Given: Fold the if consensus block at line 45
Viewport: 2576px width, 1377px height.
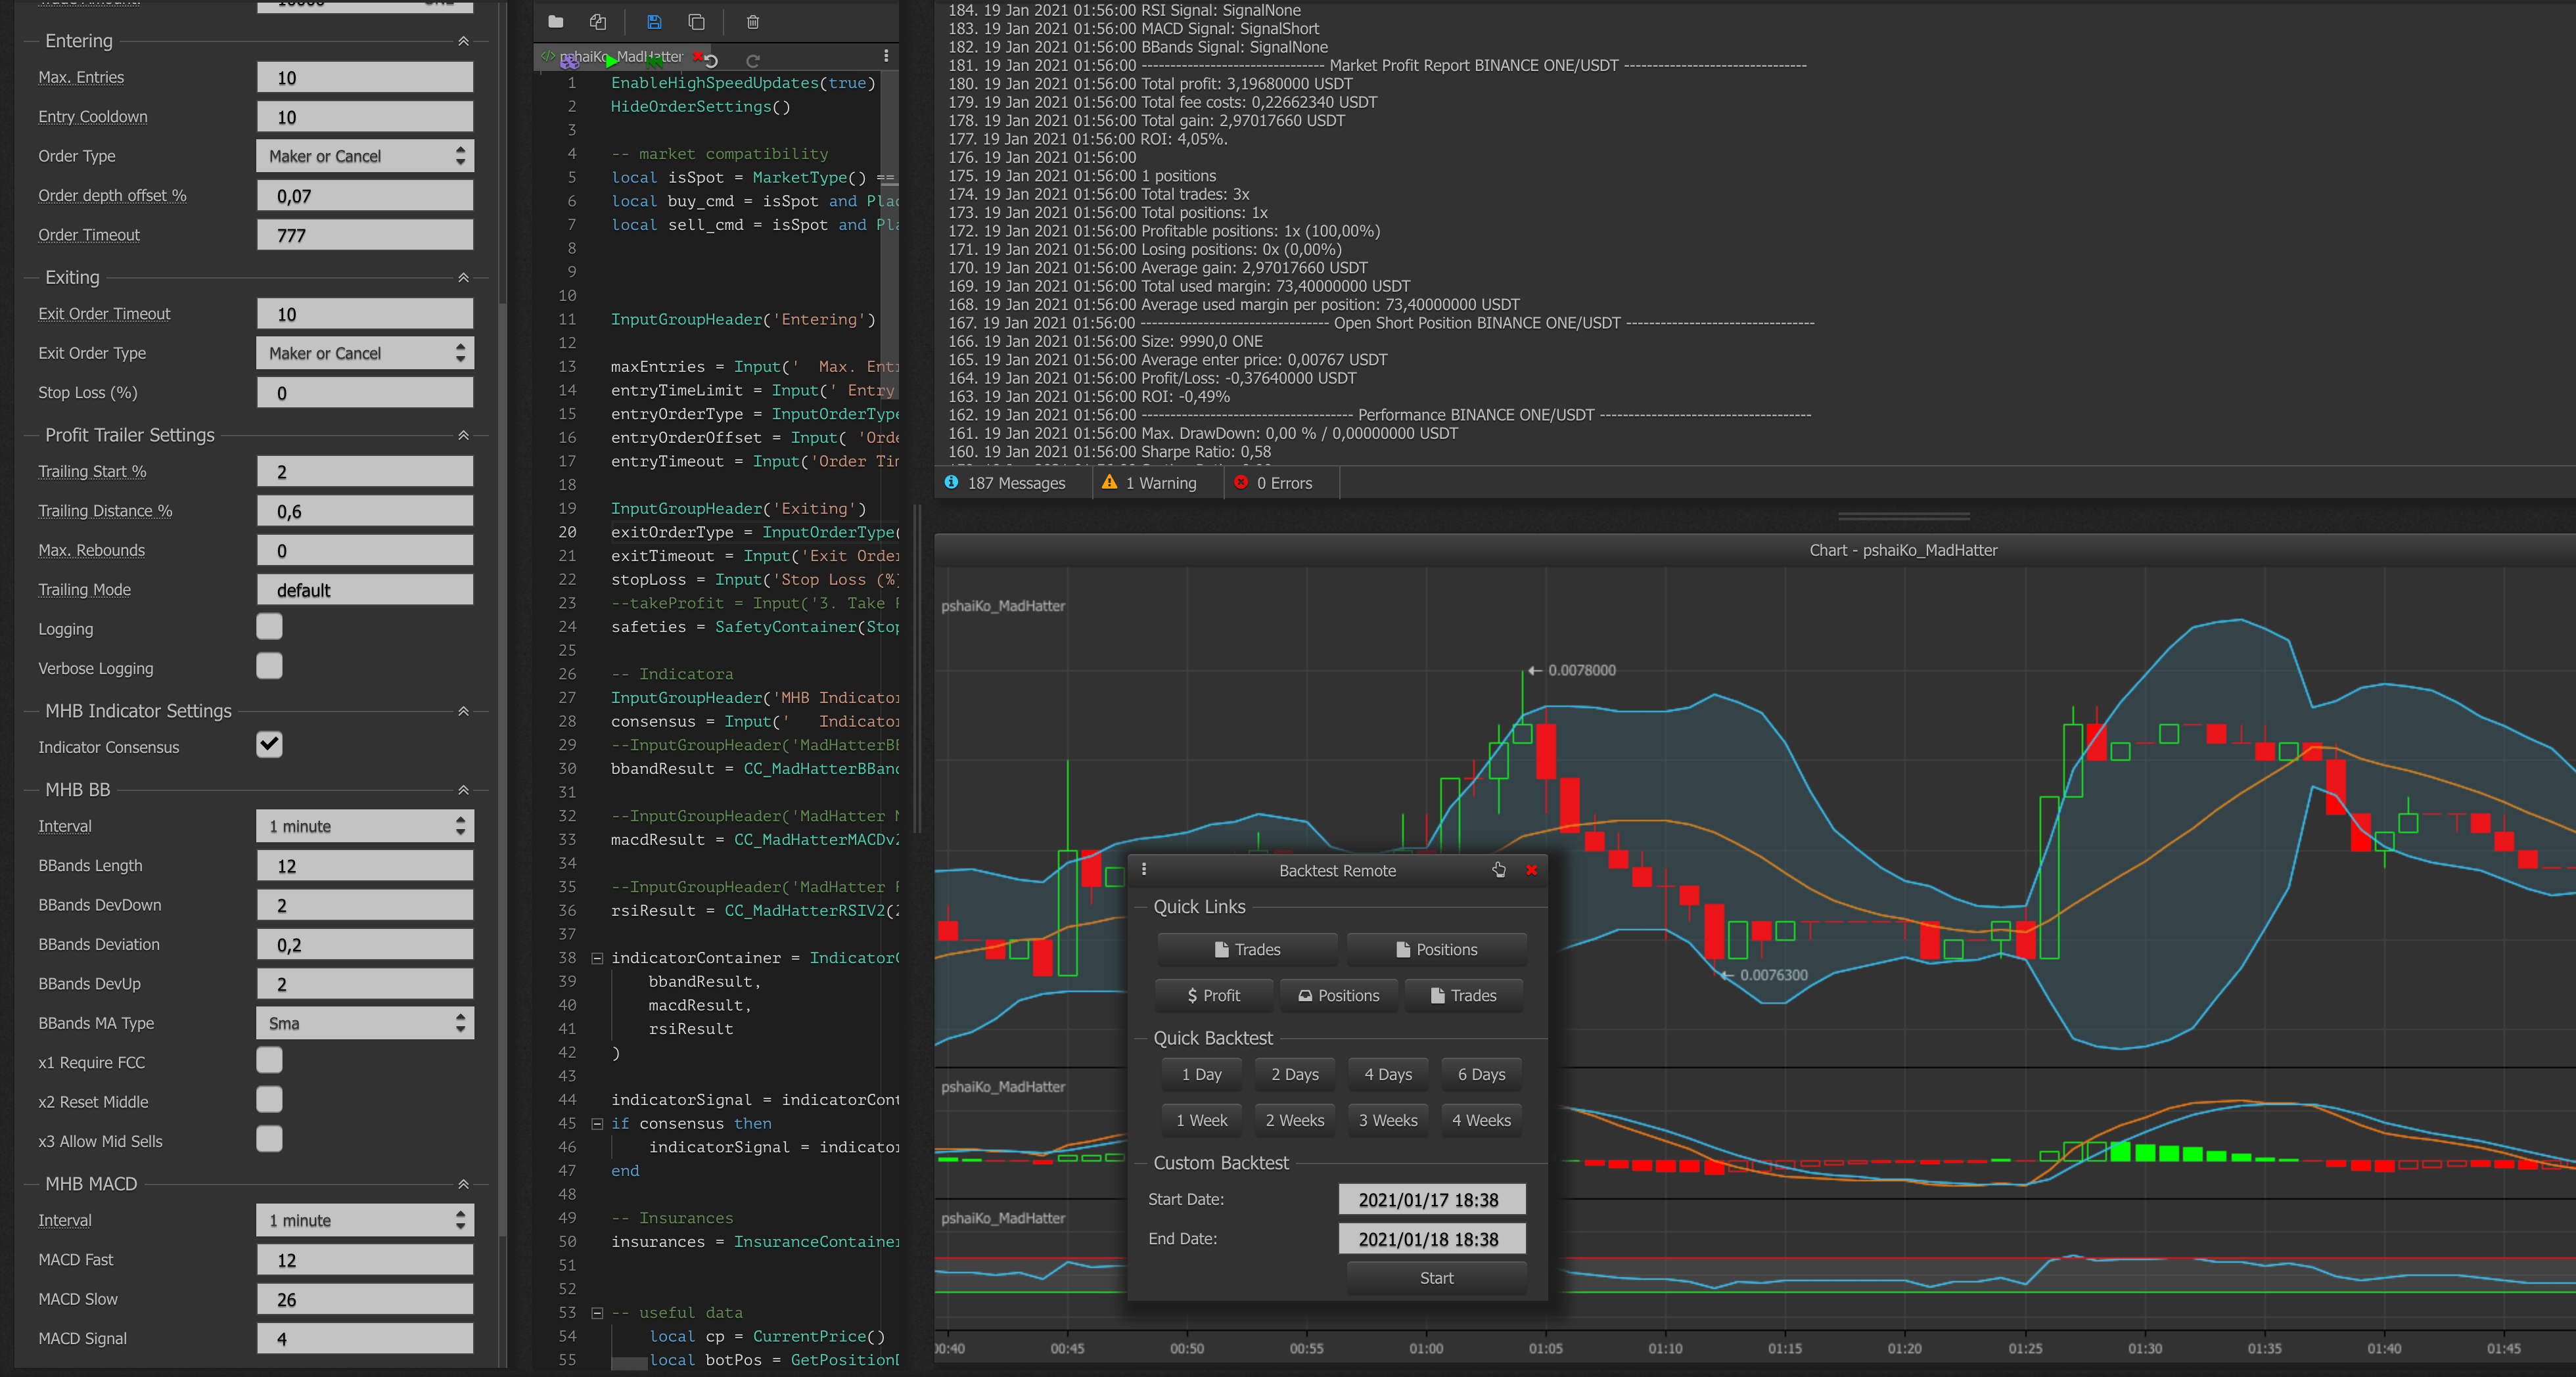Looking at the screenshot, I should click(597, 1123).
